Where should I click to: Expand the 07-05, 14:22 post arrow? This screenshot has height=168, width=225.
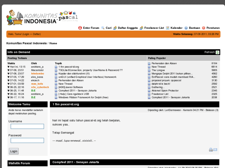click(x=8, y=80)
